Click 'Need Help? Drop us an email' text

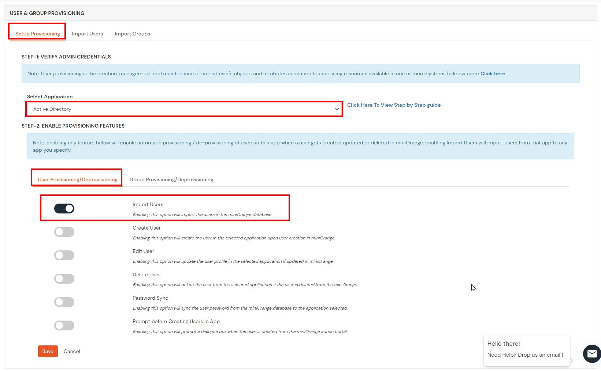coord(525,355)
